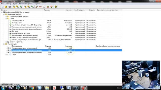
Task: Click the Атрибут редакт... column header
Action: (79, 10)
